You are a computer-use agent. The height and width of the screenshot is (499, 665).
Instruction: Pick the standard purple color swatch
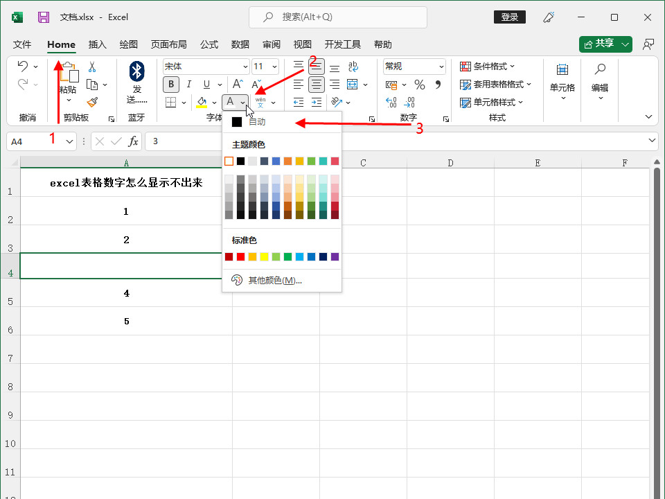pyautogui.click(x=335, y=256)
